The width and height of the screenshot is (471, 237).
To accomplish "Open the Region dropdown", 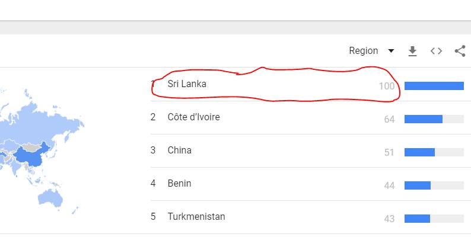I will [372, 51].
